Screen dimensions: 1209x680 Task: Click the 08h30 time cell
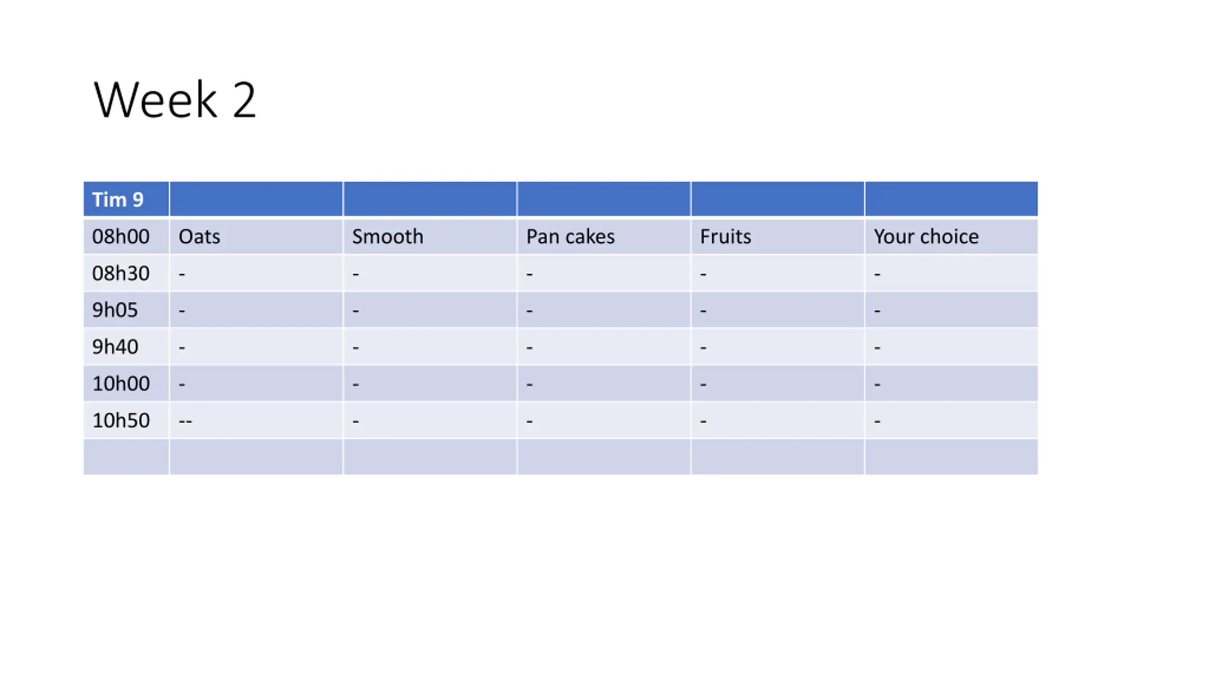pos(126,273)
